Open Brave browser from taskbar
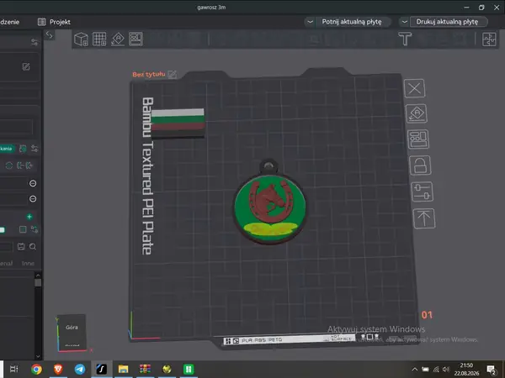This screenshot has width=505, height=378. [x=58, y=369]
